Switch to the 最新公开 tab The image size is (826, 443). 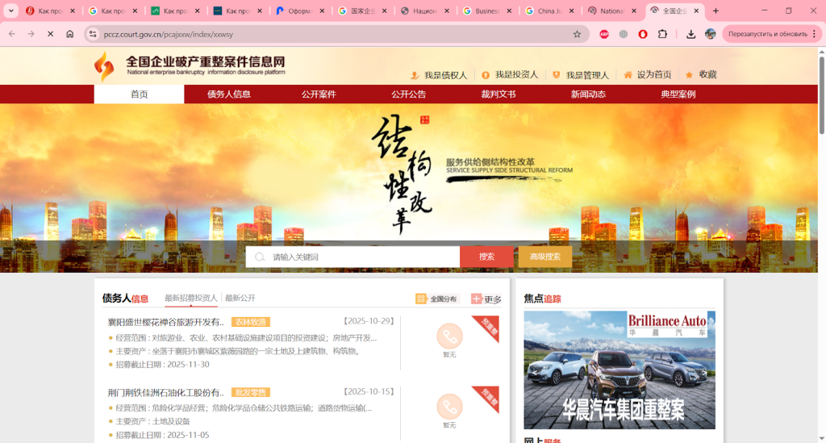(x=240, y=298)
